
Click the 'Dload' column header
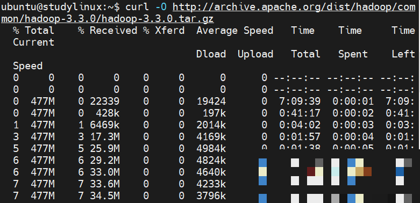click(211, 54)
